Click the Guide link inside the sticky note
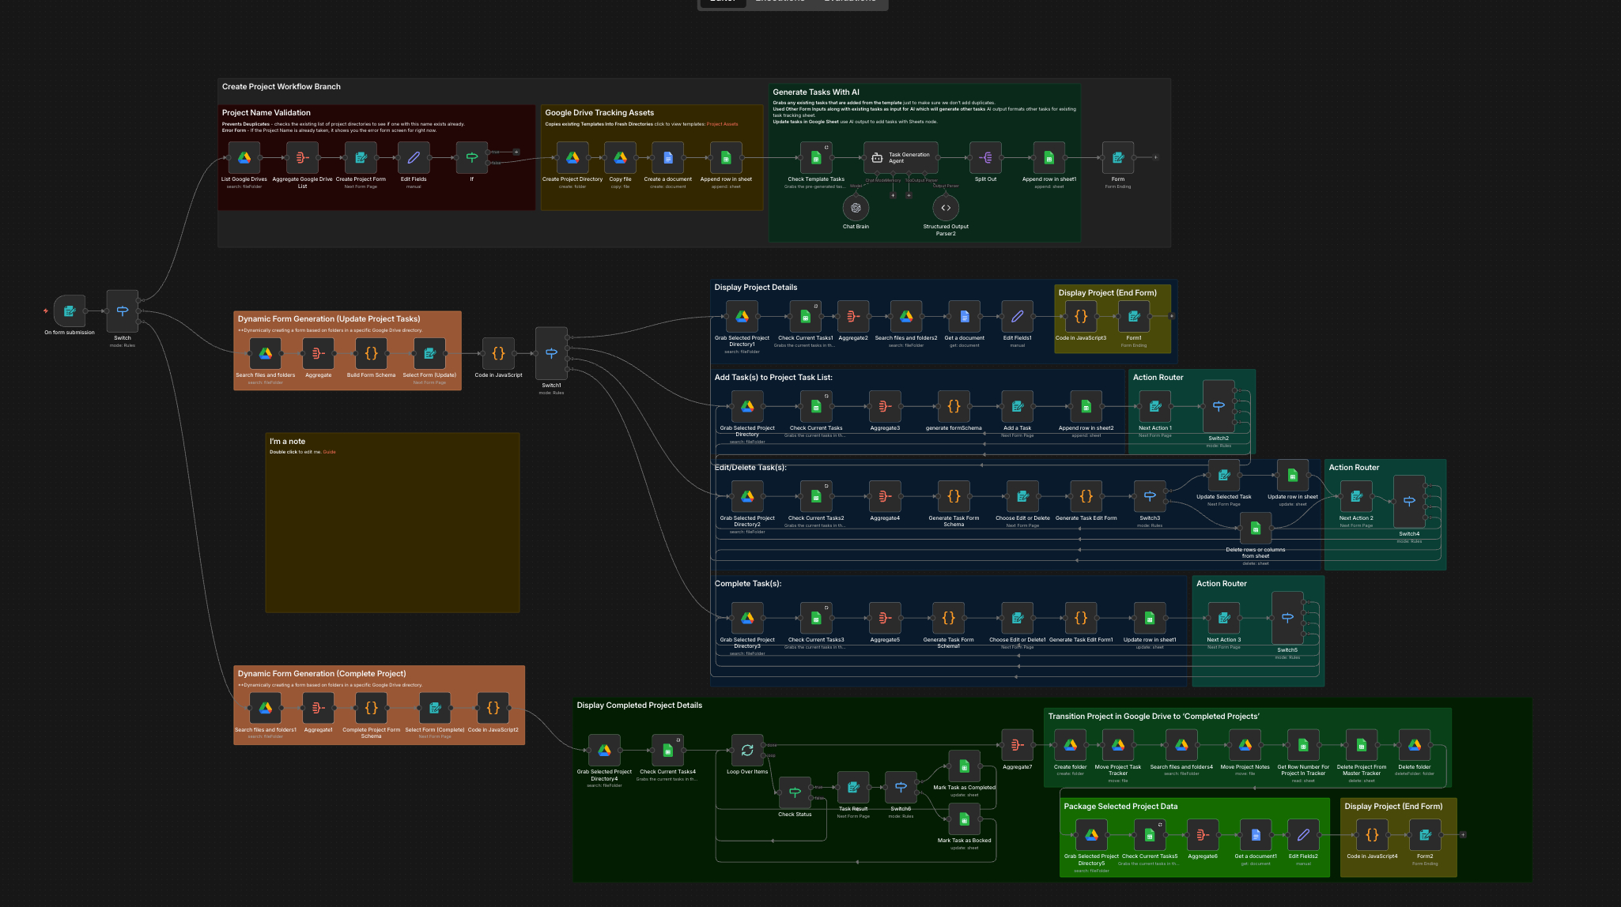 pos(329,452)
